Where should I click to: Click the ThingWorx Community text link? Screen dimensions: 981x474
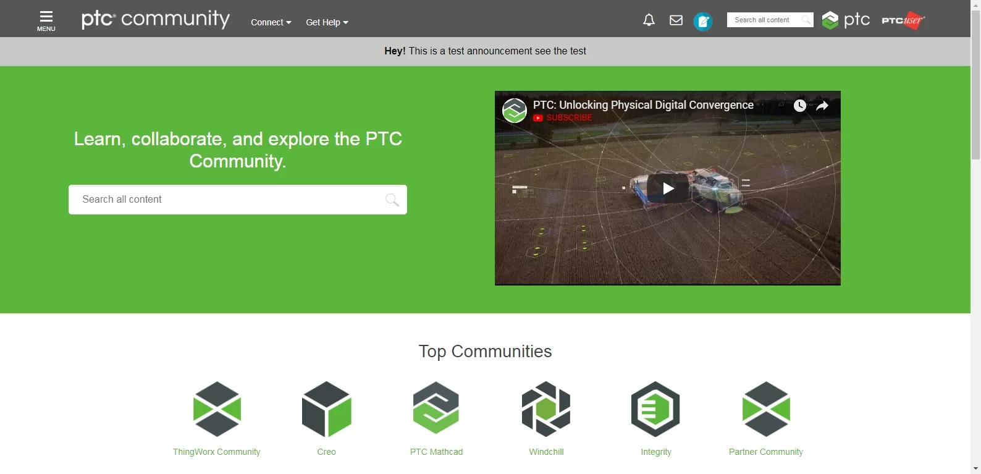coord(216,452)
